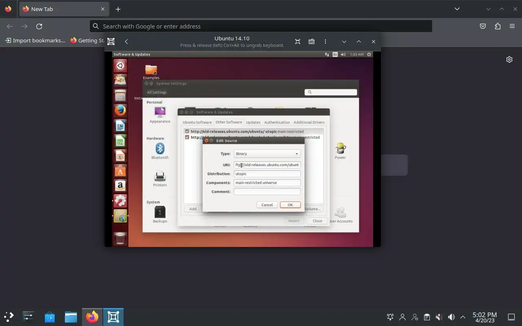The image size is (522, 326).
Task: Click the Files cabinet icon in Ubuntu launcher
Action: coord(120,96)
